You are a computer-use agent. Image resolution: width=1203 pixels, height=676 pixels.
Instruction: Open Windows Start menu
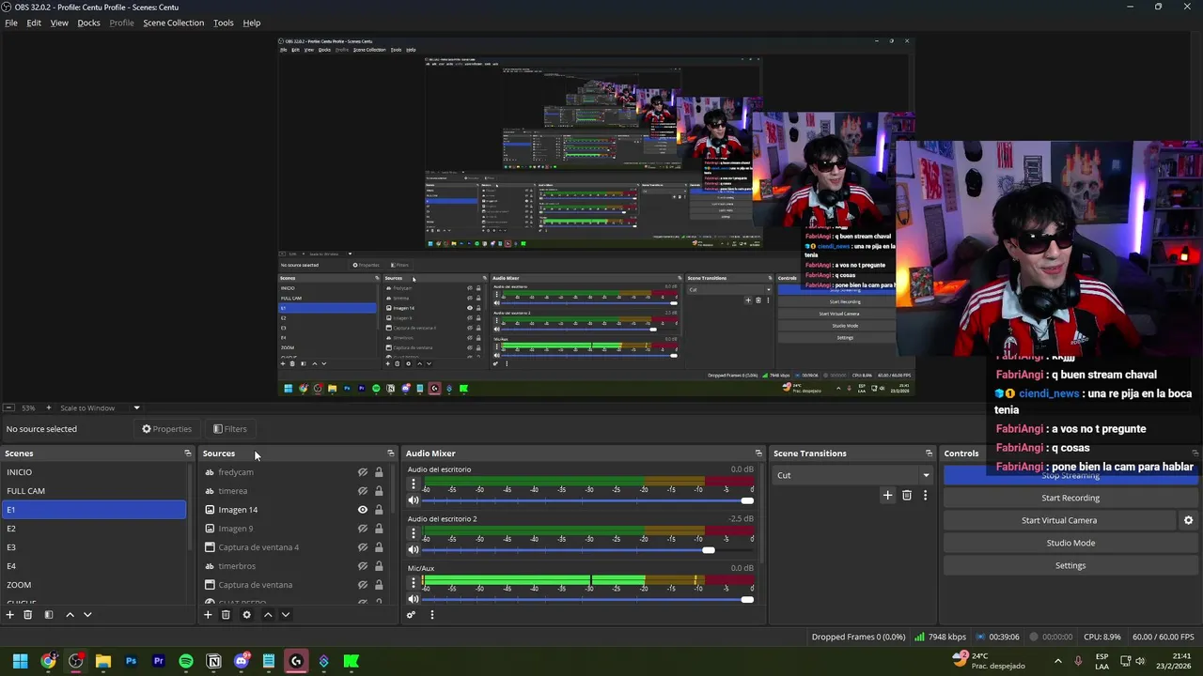point(20,661)
